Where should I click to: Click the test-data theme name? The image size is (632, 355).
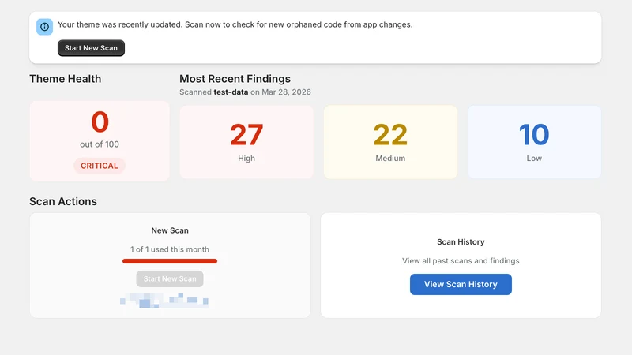[231, 92]
